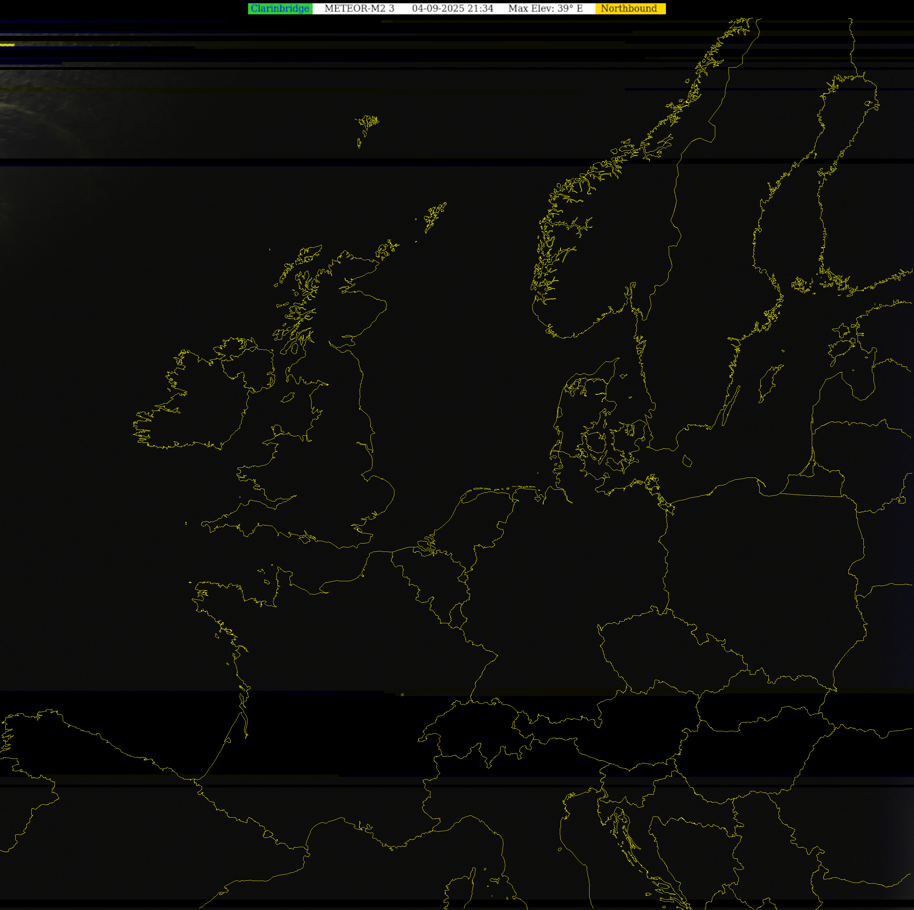This screenshot has width=914, height=910.
Task: Click the yellow Northbound direction label
Action: point(630,8)
